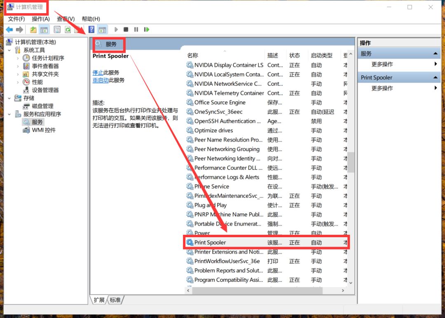Select OpenSSH Authentication service row

click(266, 121)
